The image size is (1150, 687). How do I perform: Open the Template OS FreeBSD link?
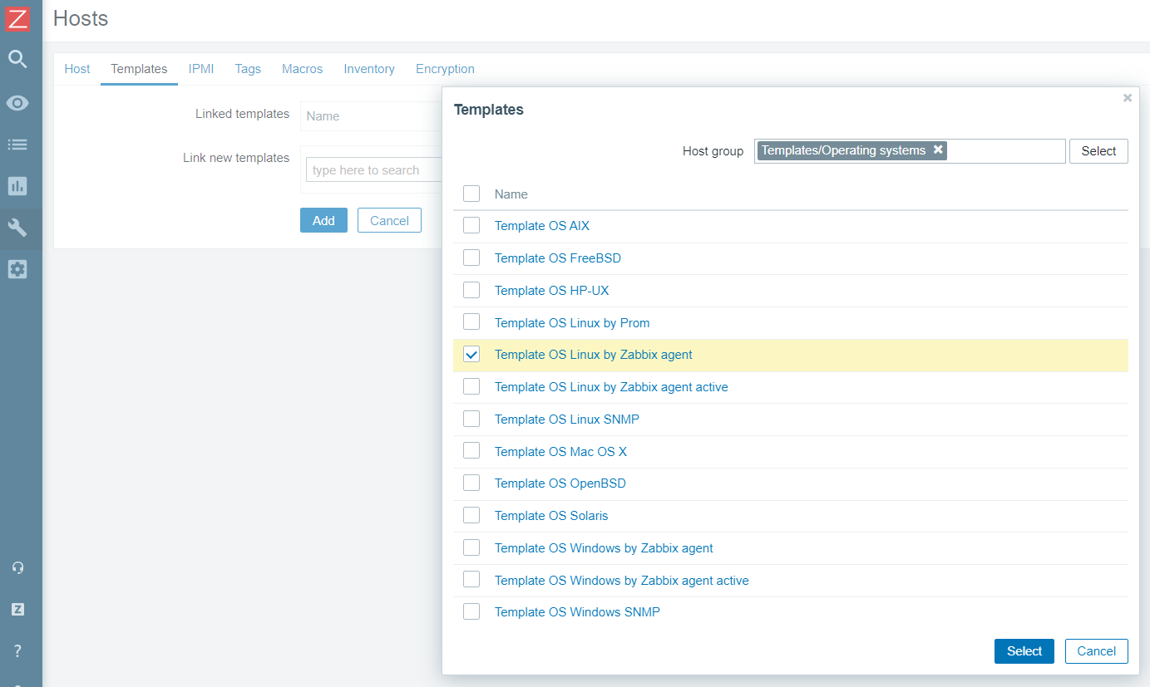(x=558, y=258)
